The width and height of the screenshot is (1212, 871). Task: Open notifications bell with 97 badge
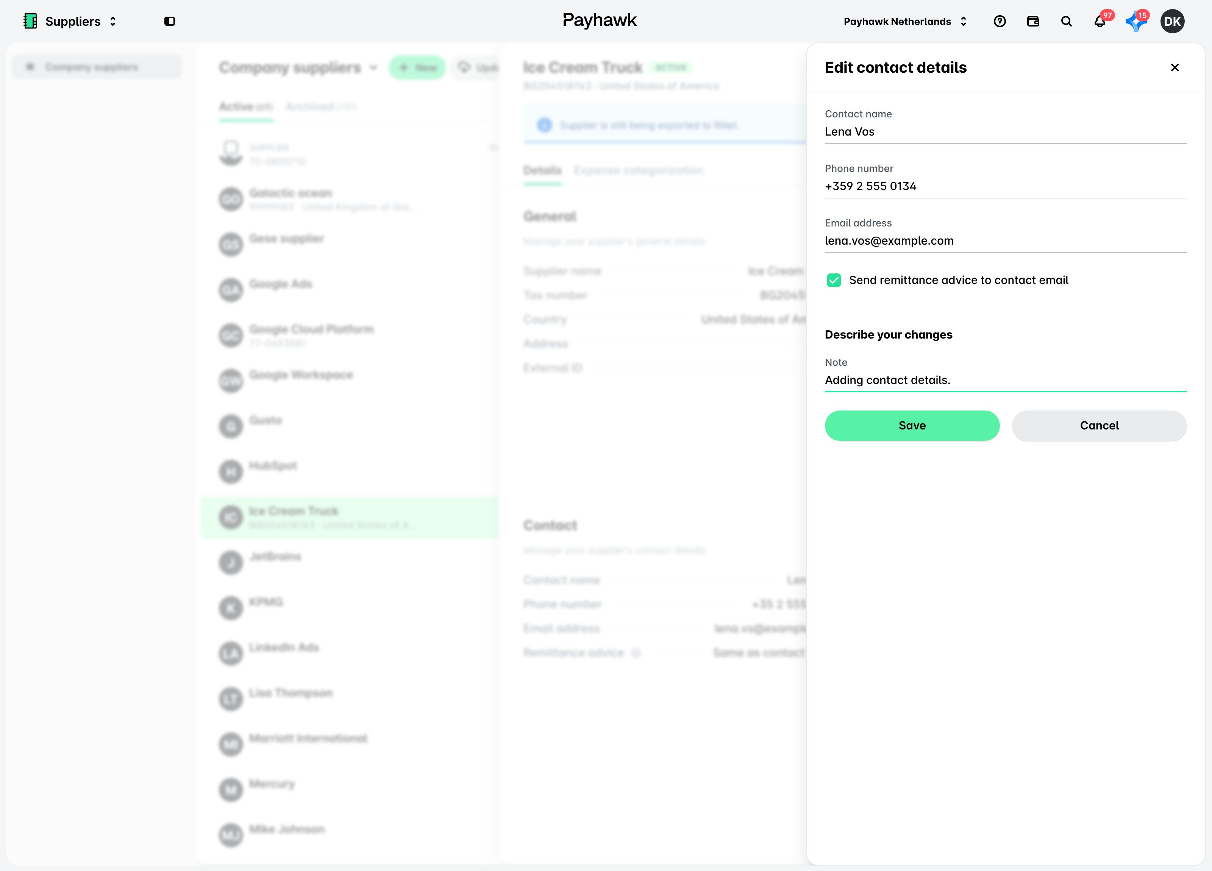[1100, 21]
